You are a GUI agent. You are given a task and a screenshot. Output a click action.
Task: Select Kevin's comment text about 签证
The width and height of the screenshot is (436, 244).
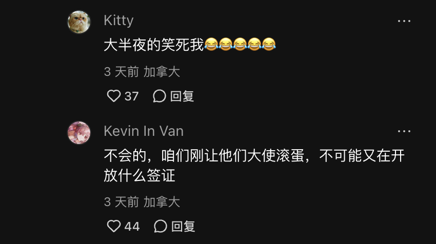tap(254, 166)
